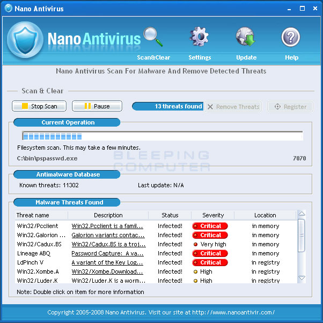Image resolution: width=323 pixels, height=323 pixels.
Task: Click the 'Win32/Luder.K is a worm...' description
Action: [x=108, y=281]
